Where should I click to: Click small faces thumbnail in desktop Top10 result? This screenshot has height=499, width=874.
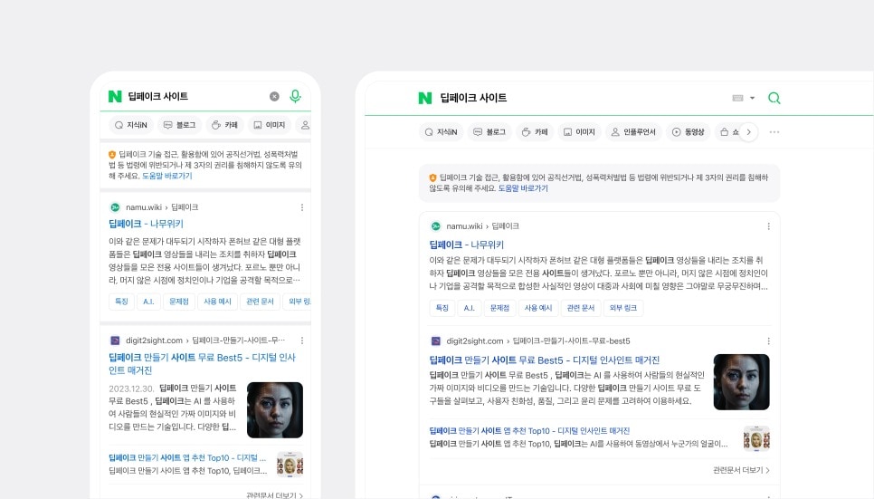tap(756, 438)
